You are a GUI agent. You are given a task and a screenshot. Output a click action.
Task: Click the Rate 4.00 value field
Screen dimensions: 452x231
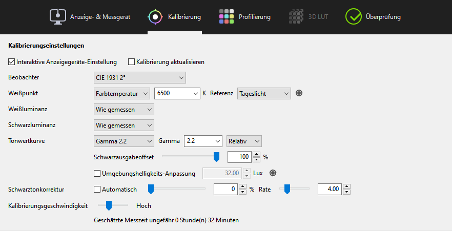tap(330, 189)
